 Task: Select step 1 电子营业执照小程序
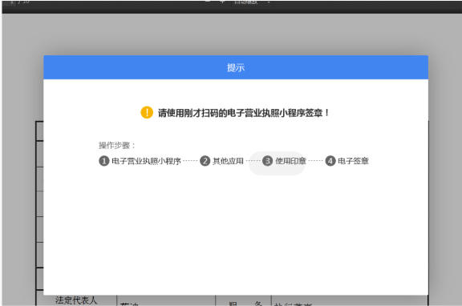click(x=140, y=161)
